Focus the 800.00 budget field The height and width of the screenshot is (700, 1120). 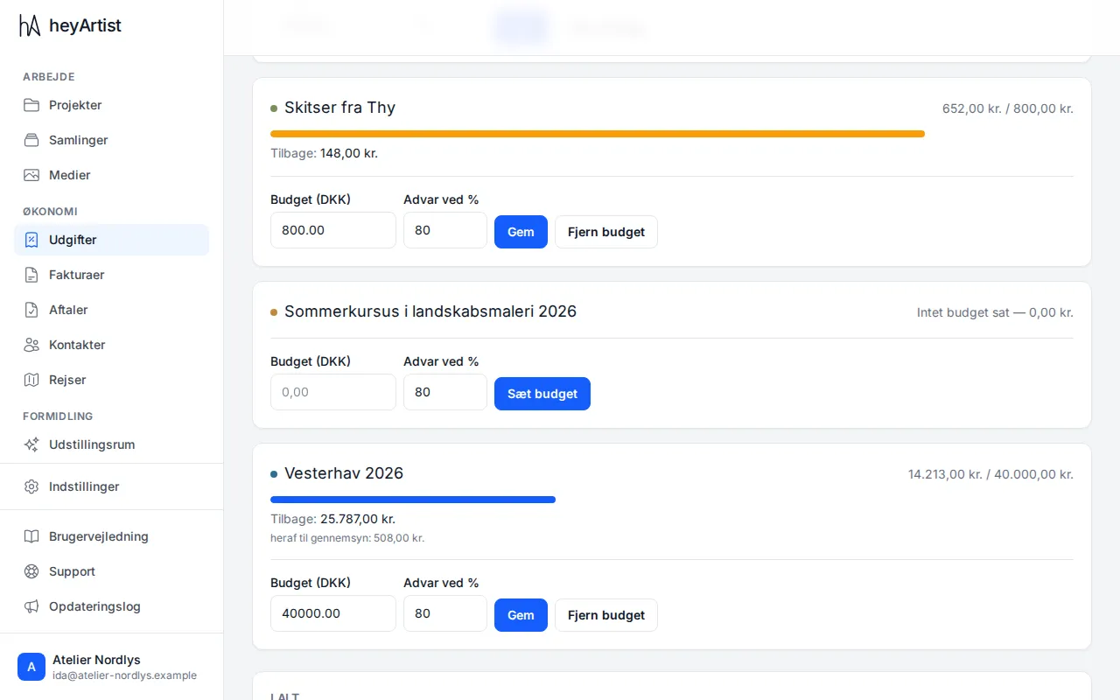click(333, 230)
